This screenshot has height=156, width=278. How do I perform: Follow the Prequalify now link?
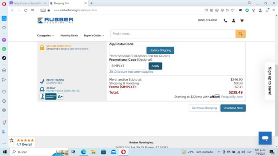(232, 97)
